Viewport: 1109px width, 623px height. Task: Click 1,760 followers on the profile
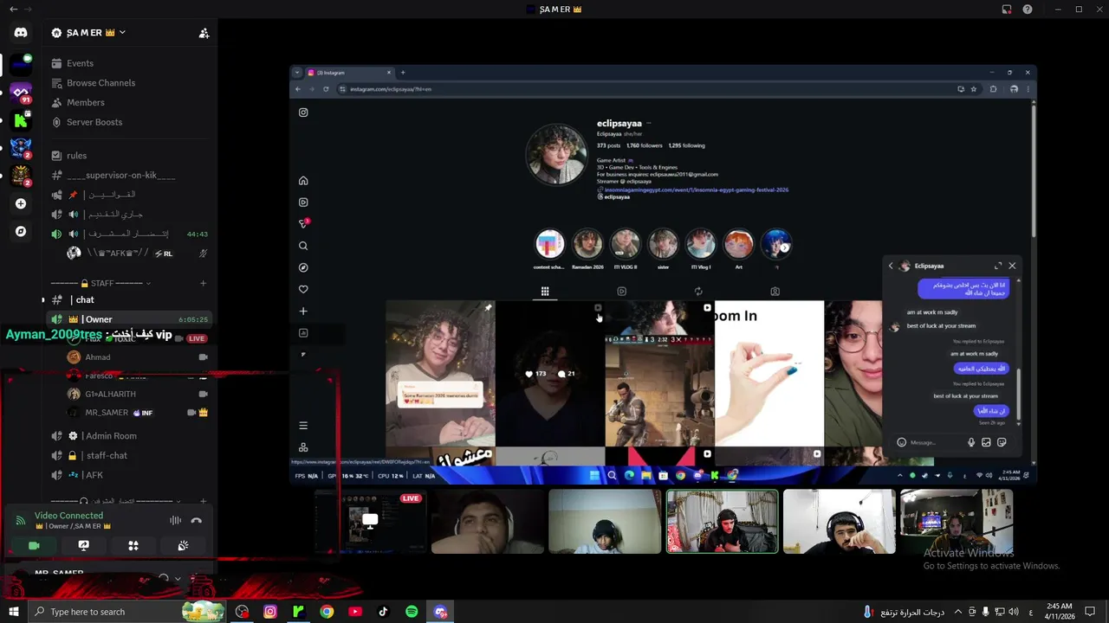tap(645, 145)
